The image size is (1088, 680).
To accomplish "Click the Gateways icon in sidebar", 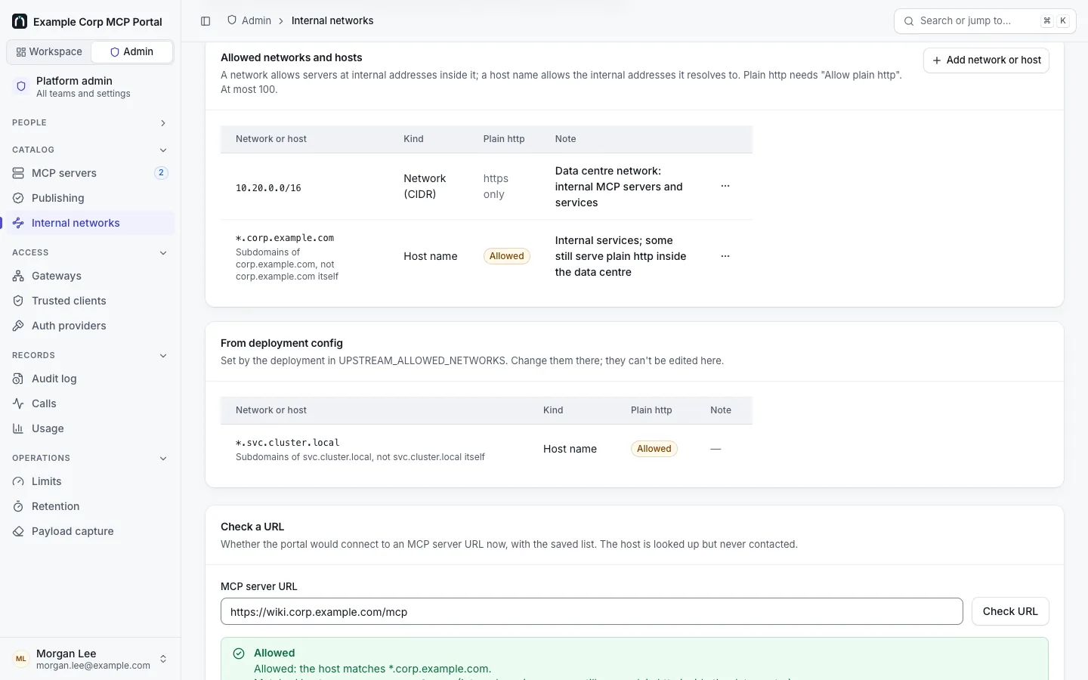I will [18, 276].
